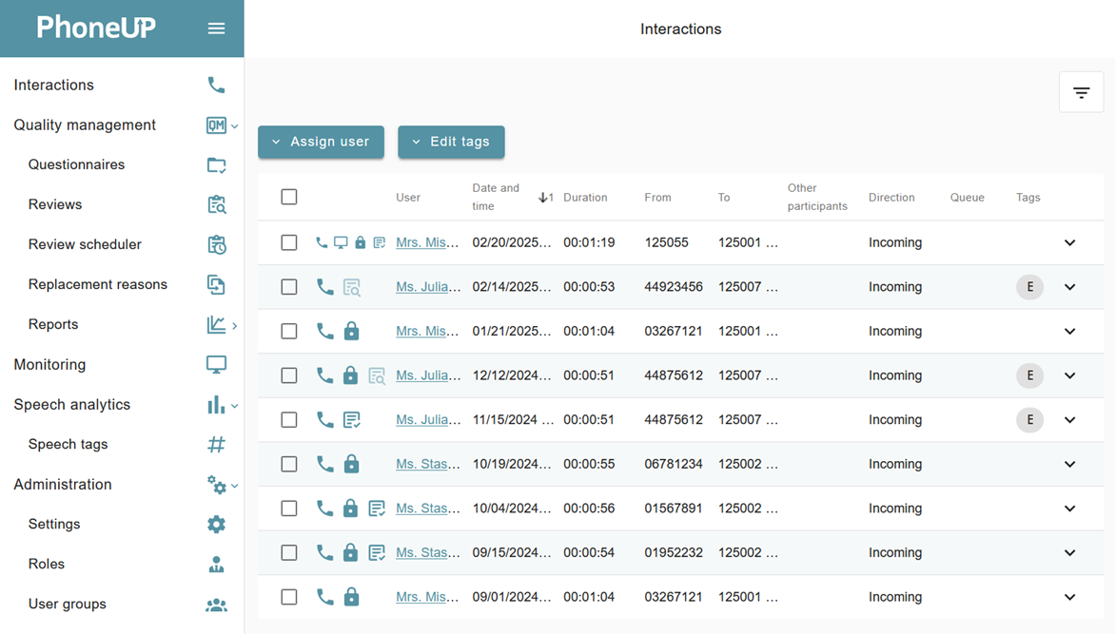Click the hashtag icon next to Speech tags
The width and height of the screenshot is (1115, 634).
216,444
